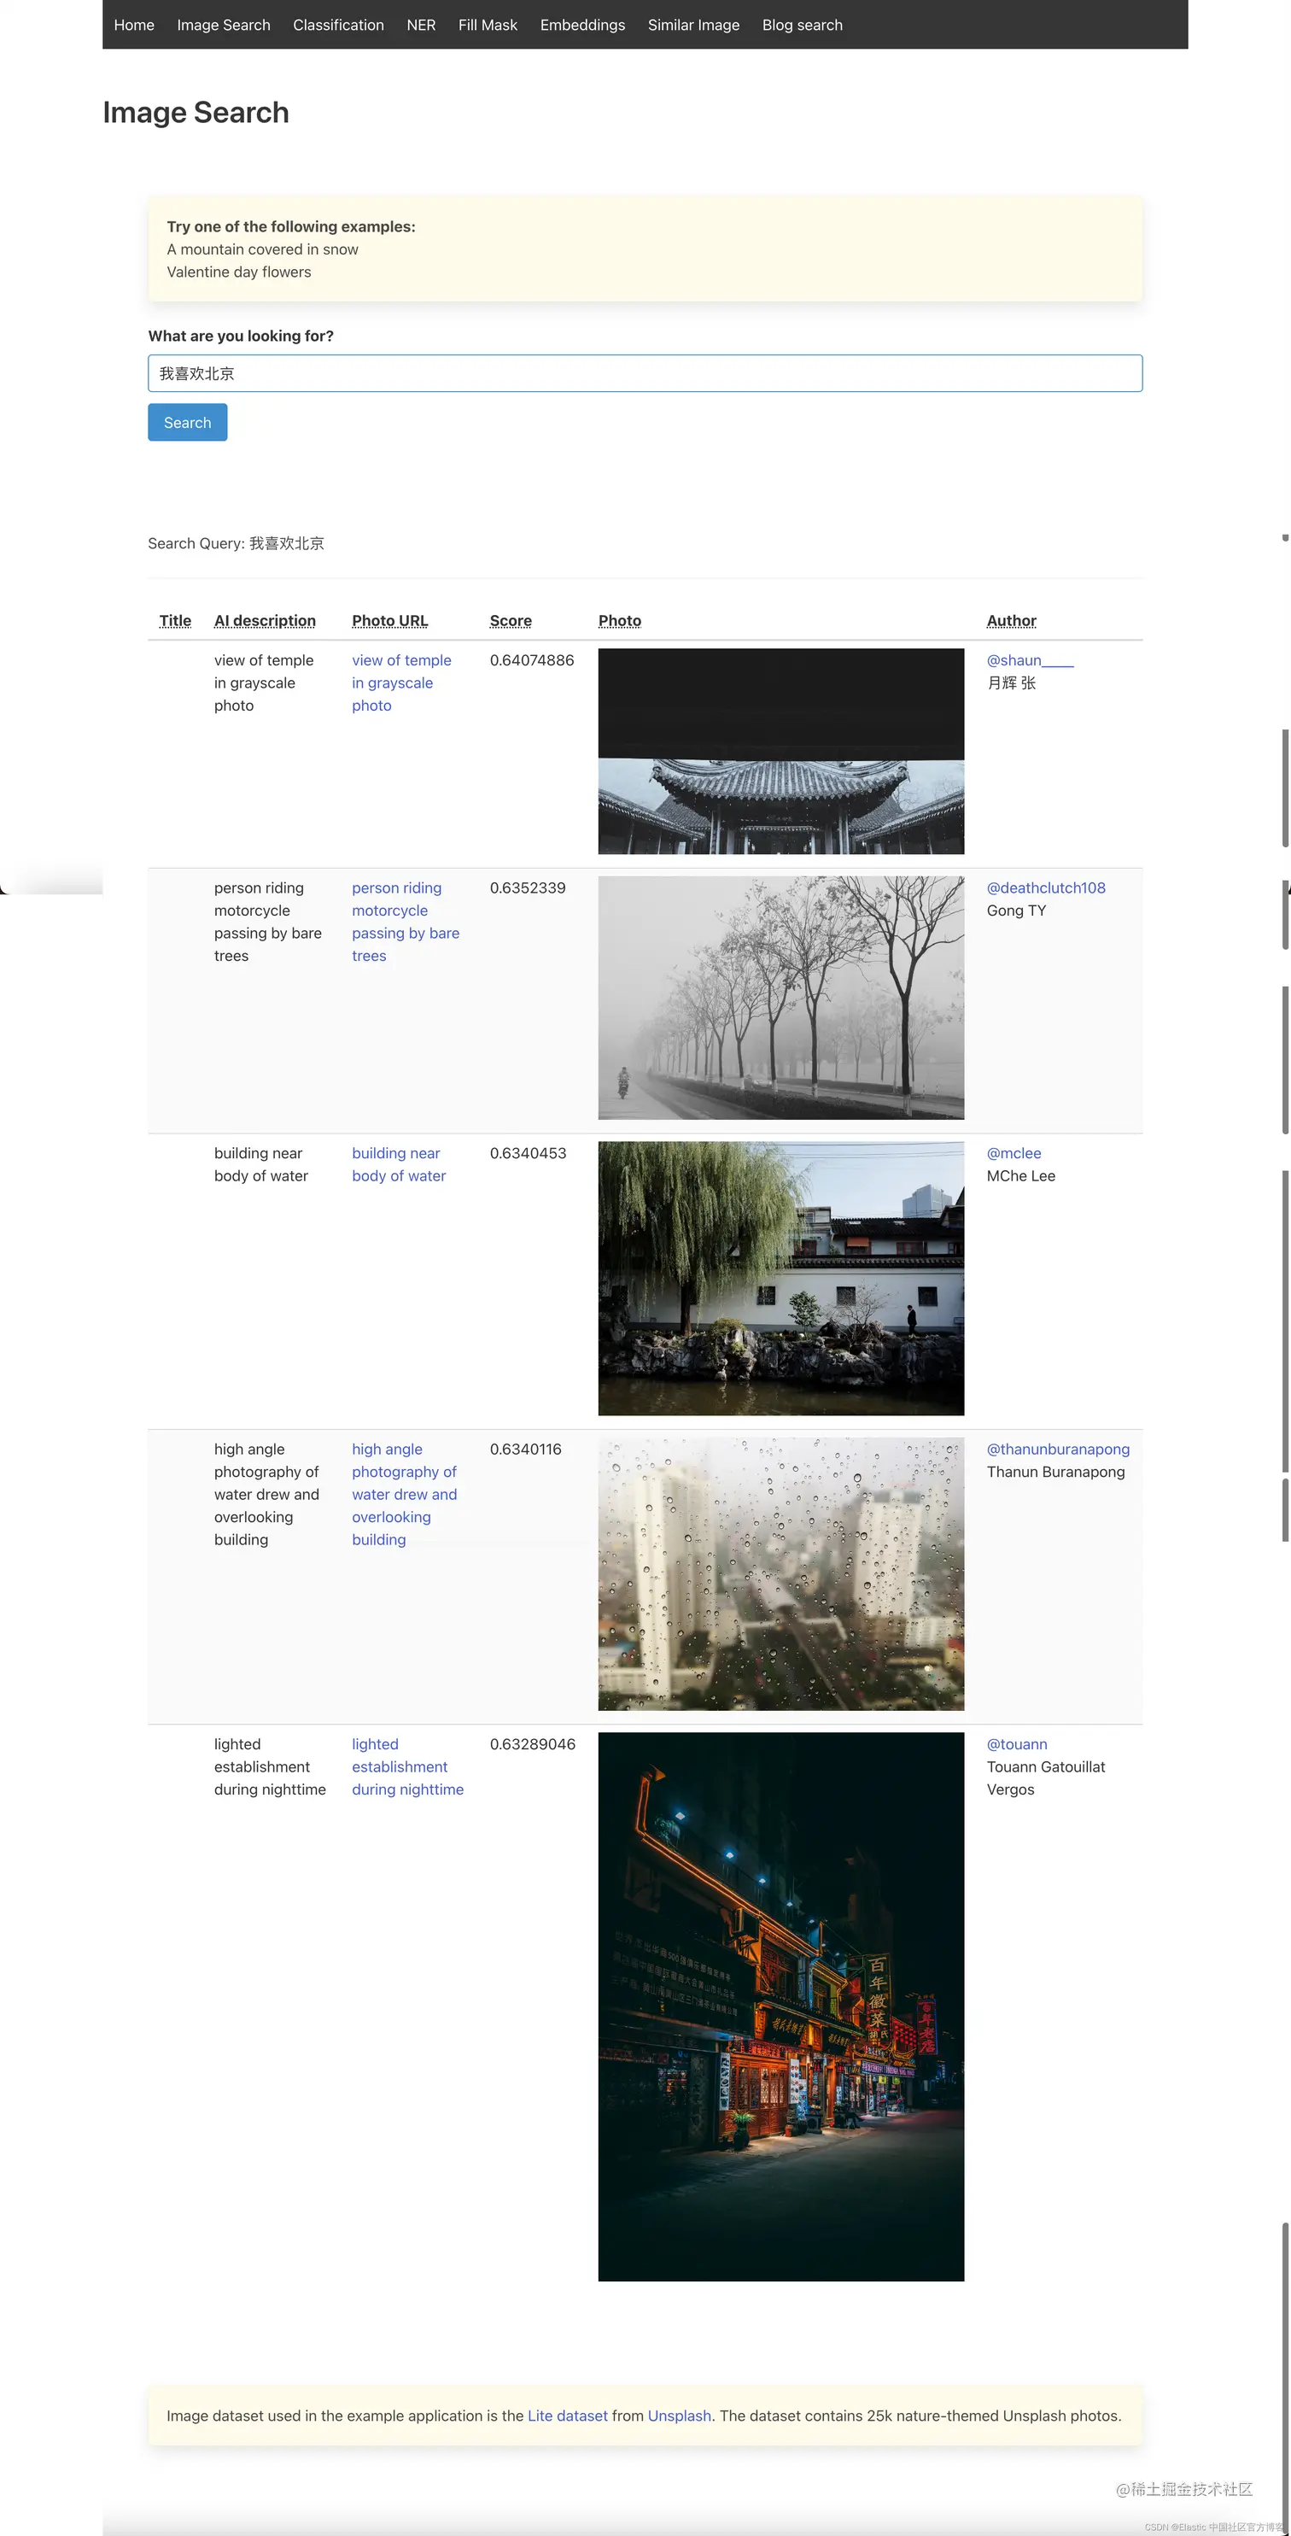1291x2536 pixels.
Task: Switch to Embeddings page
Action: point(582,25)
